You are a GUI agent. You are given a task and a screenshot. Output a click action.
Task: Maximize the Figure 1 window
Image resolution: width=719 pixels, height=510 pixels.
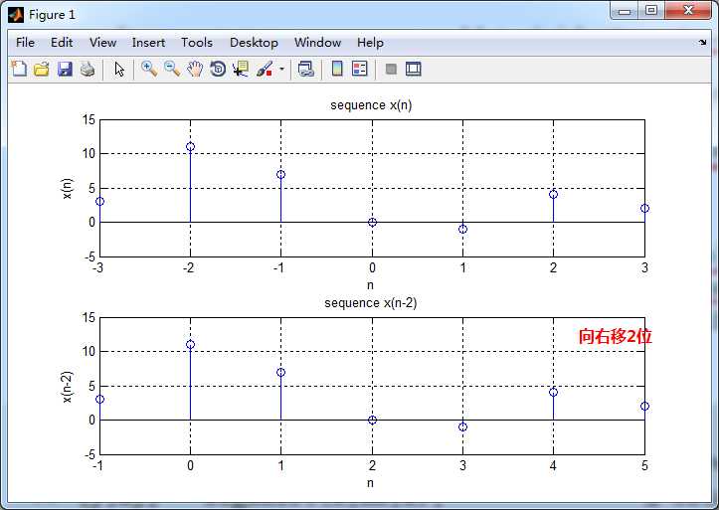pyautogui.click(x=651, y=11)
